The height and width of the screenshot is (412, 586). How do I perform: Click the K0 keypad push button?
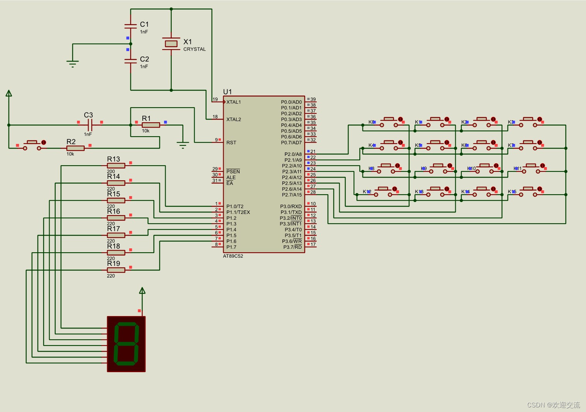(389, 122)
